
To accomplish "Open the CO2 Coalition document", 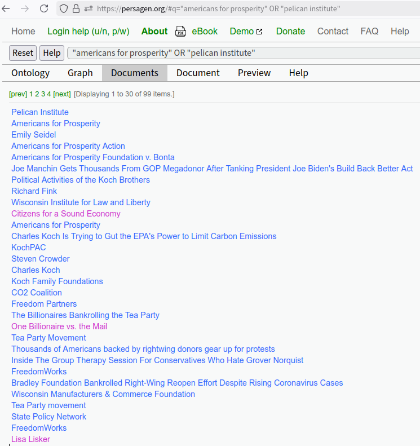I will click(37, 293).
